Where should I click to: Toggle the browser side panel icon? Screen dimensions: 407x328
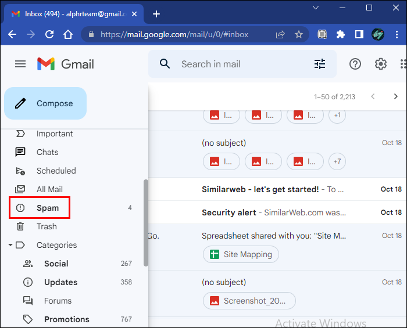point(359,34)
